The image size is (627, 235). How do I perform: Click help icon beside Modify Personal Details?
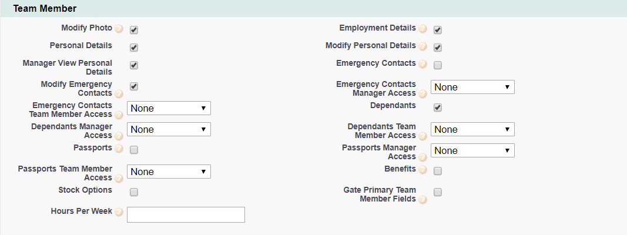point(423,46)
